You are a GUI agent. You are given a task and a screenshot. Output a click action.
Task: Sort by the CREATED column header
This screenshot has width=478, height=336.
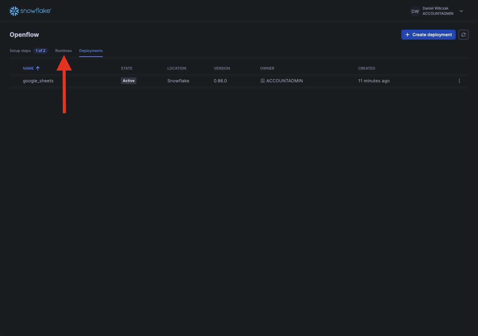click(366, 68)
